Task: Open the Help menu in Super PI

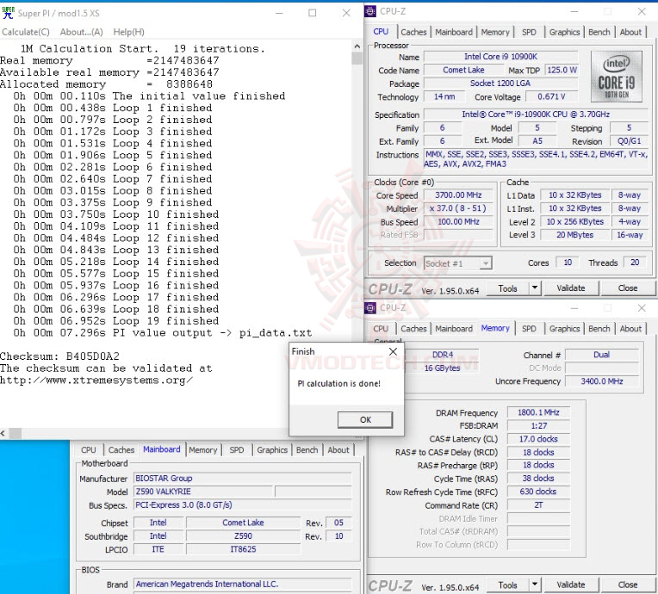Action: point(129,32)
